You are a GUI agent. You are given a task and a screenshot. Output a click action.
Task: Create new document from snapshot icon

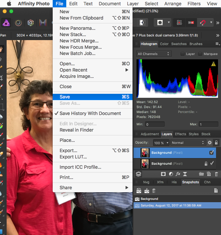(x=216, y=191)
